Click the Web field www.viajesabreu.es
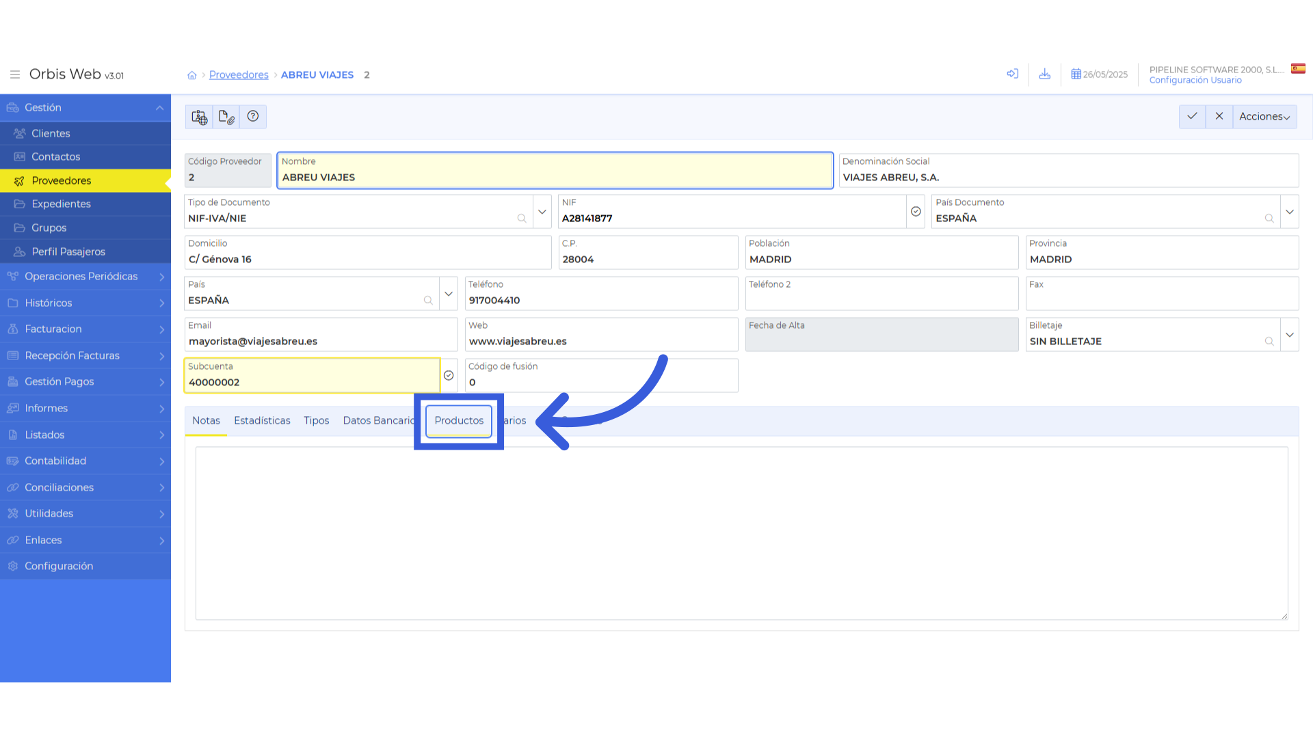1313x738 pixels. pos(601,334)
